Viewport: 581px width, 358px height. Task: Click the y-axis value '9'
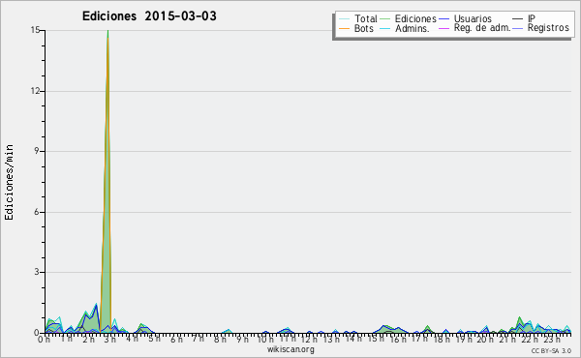coord(38,151)
